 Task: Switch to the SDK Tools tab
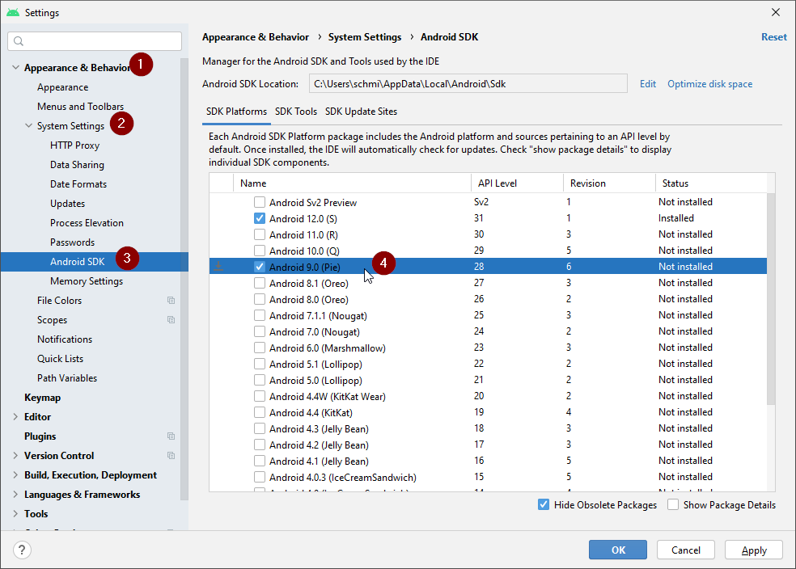[x=296, y=112]
